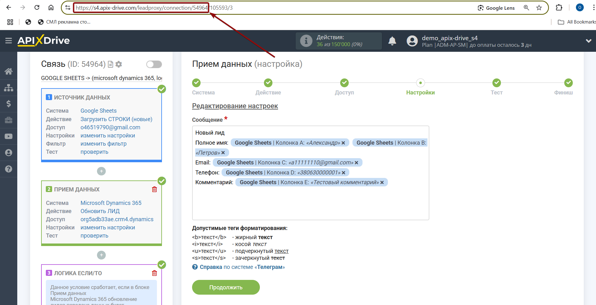
Task: Open the browser zoom control icon
Action: 526,8
